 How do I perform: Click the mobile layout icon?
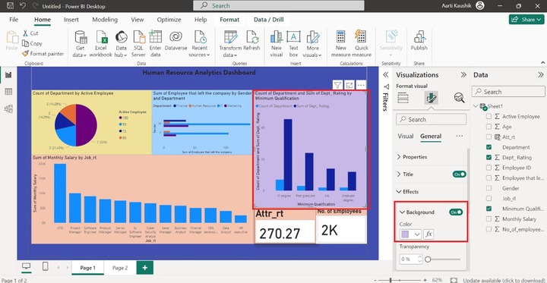tap(45, 266)
